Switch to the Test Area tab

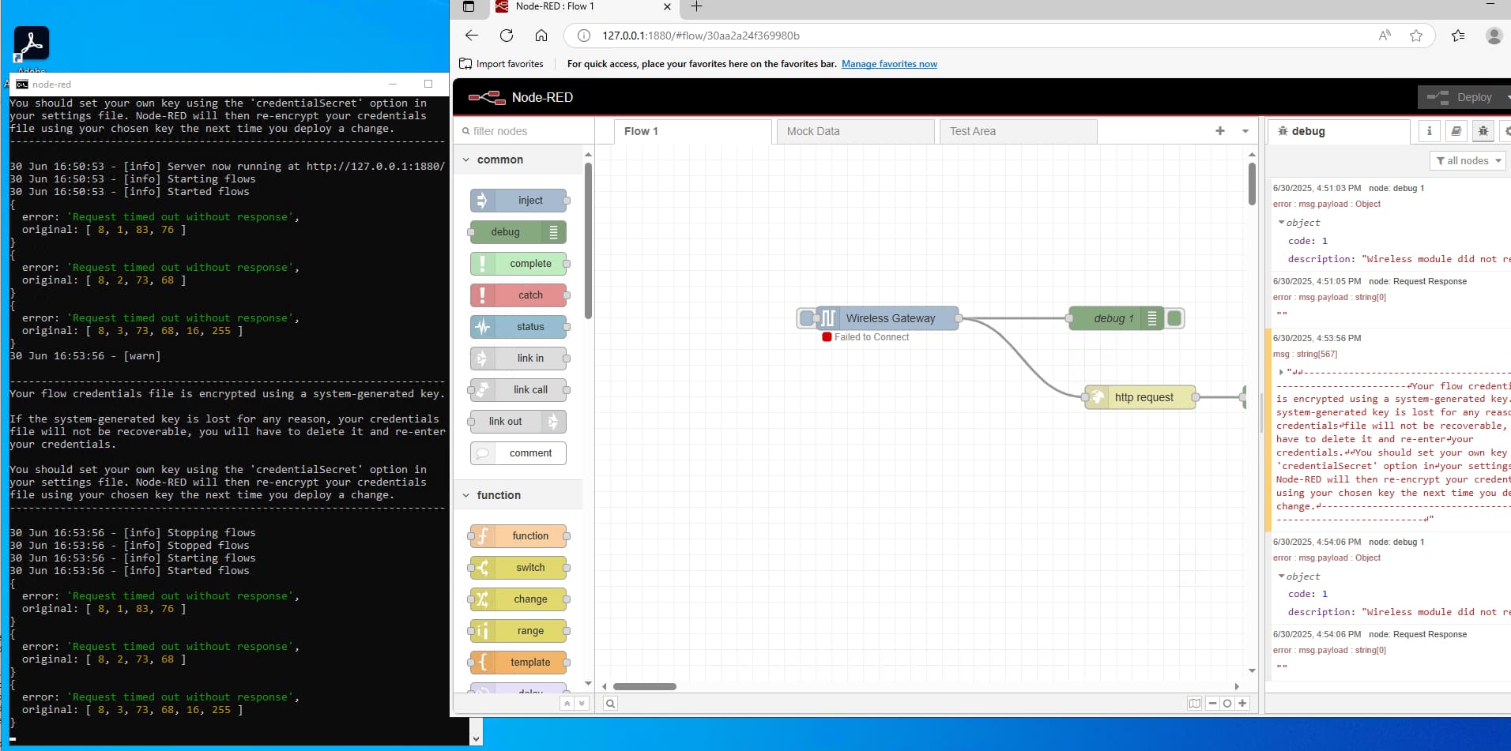(x=1018, y=131)
